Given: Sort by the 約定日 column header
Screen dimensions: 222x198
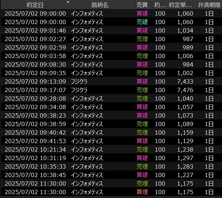Looking at the screenshot, I should point(35,5).
